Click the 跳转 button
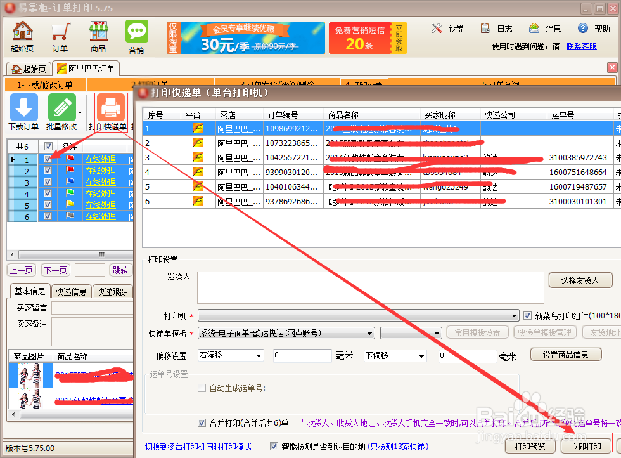Screen dimensions: 621x458 click(x=120, y=270)
